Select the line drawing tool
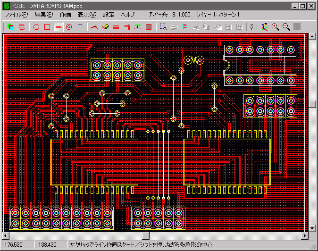The height and width of the screenshot is (251, 318). tap(58, 27)
